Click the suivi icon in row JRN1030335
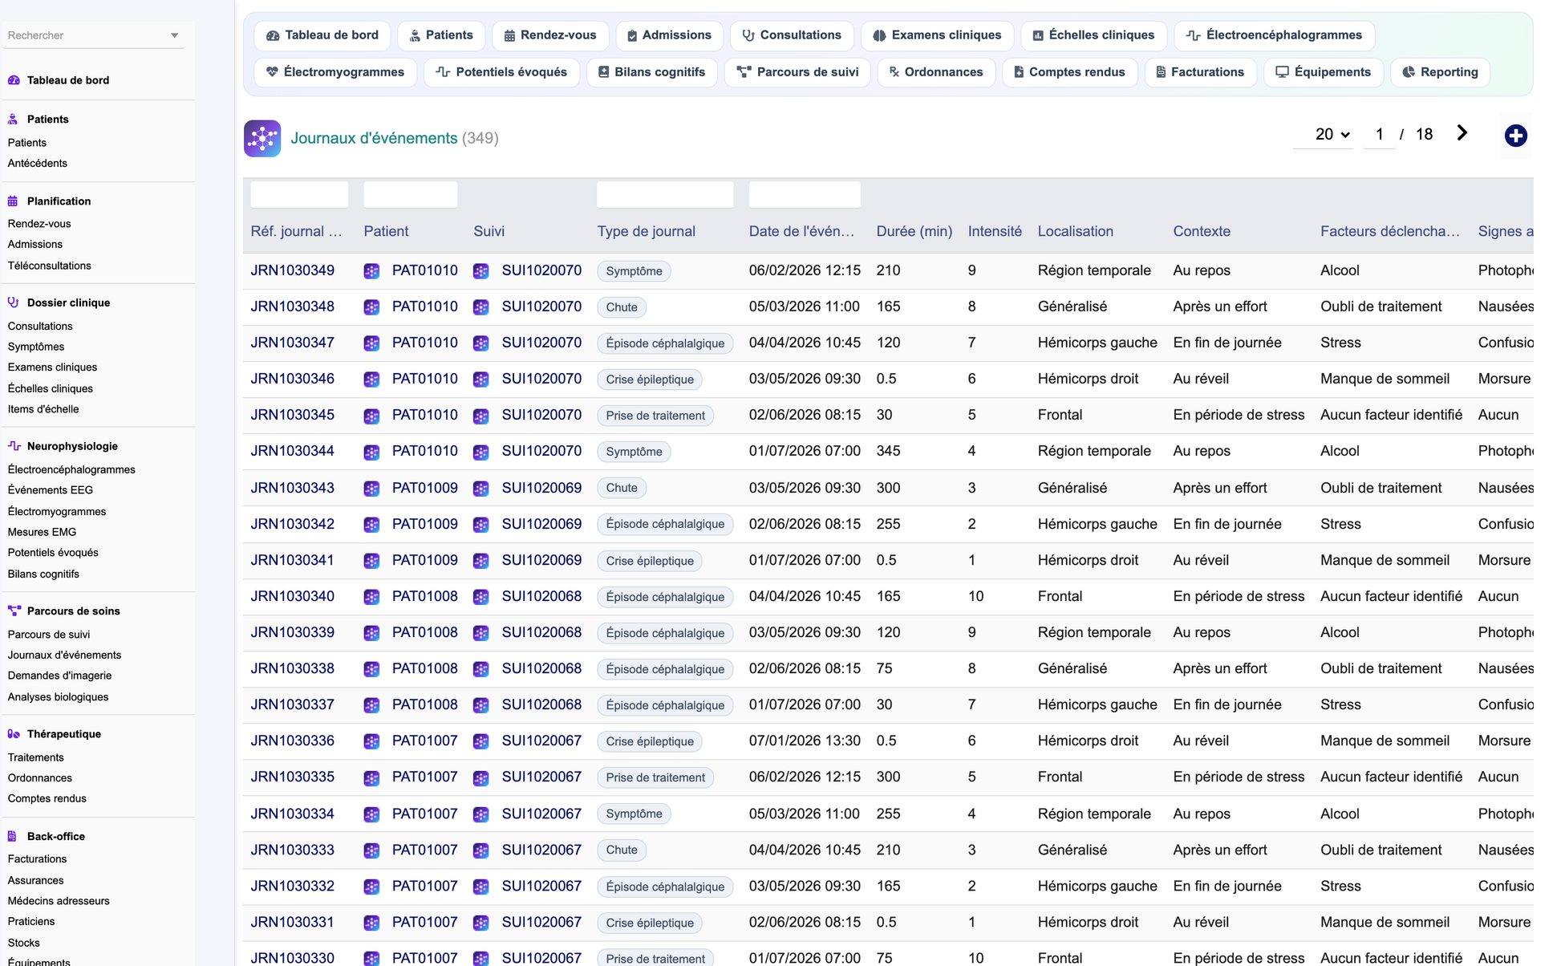The width and height of the screenshot is (1561, 966). [481, 777]
